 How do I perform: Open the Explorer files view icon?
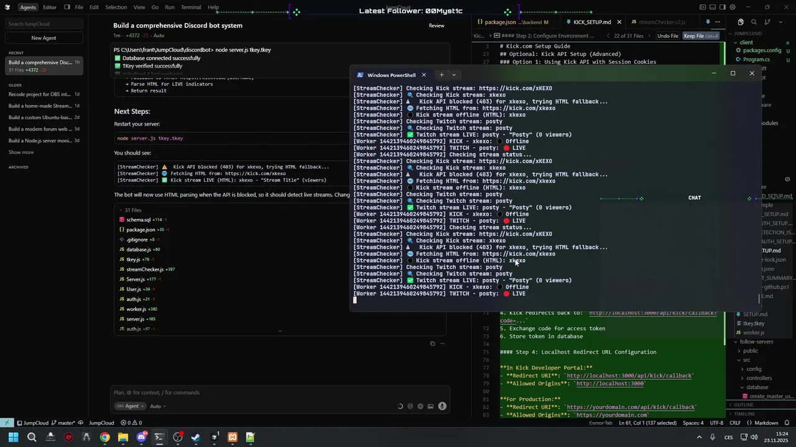(x=739, y=22)
